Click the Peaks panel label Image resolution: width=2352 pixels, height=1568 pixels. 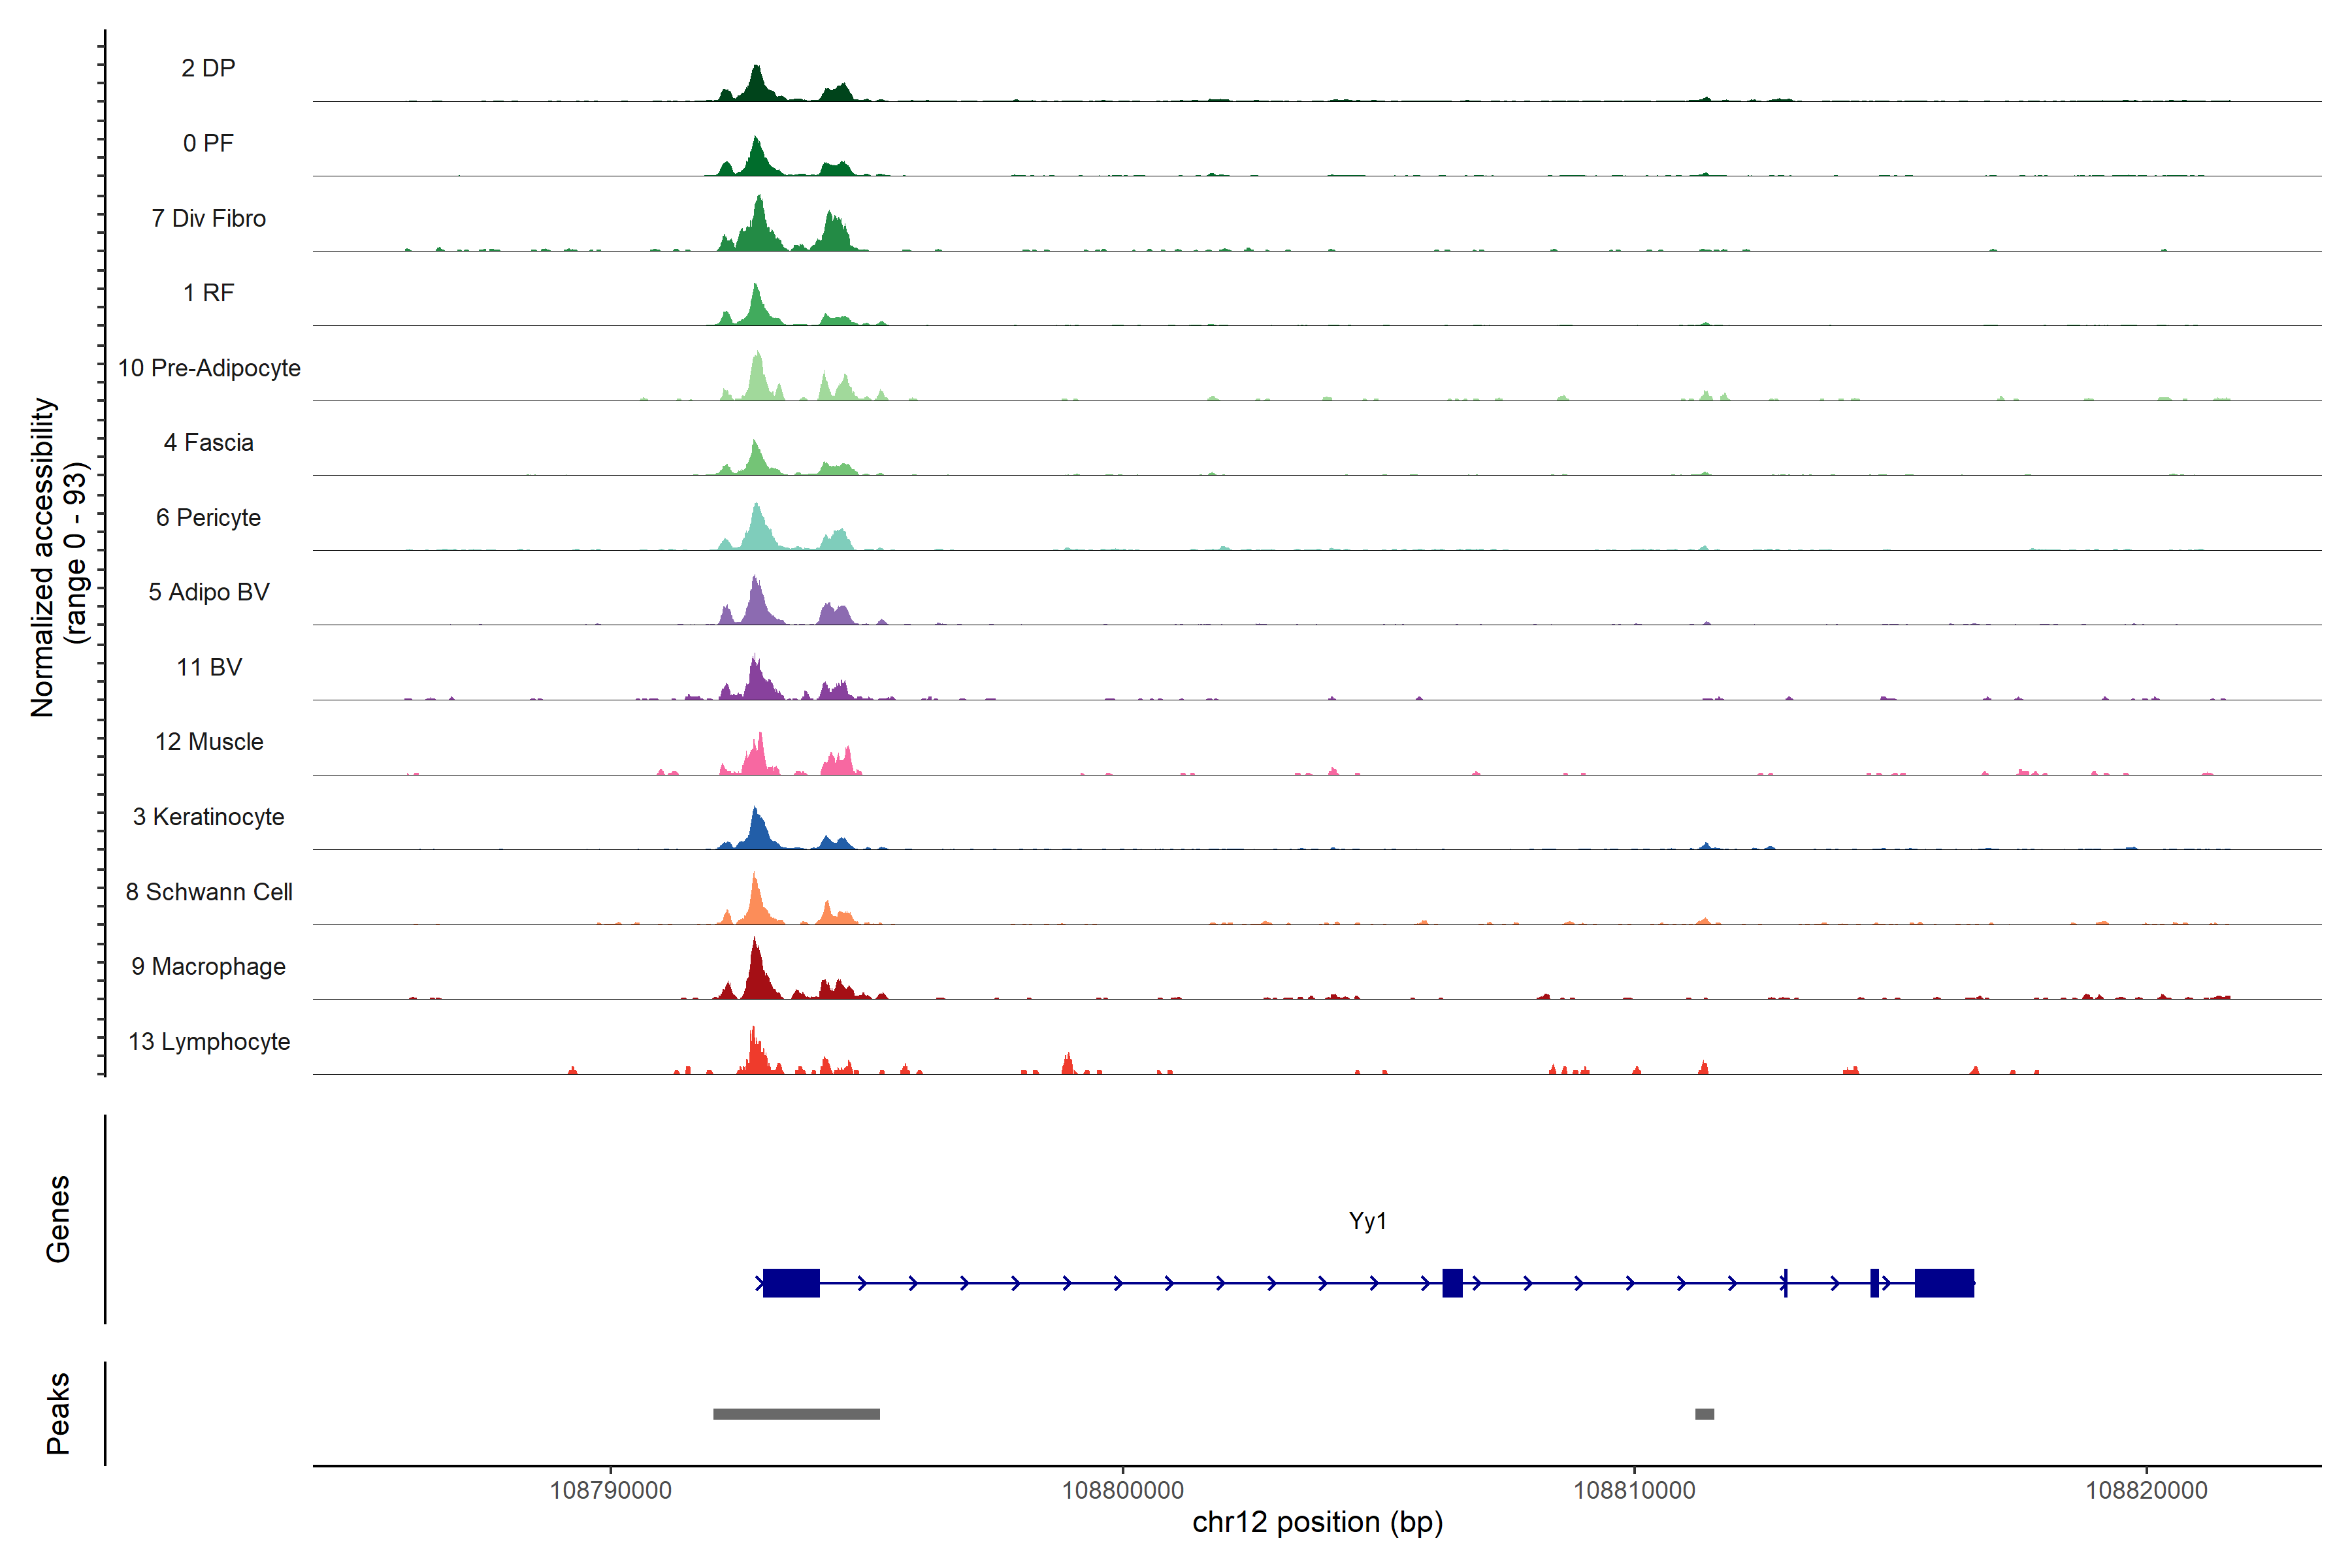pos(58,1413)
